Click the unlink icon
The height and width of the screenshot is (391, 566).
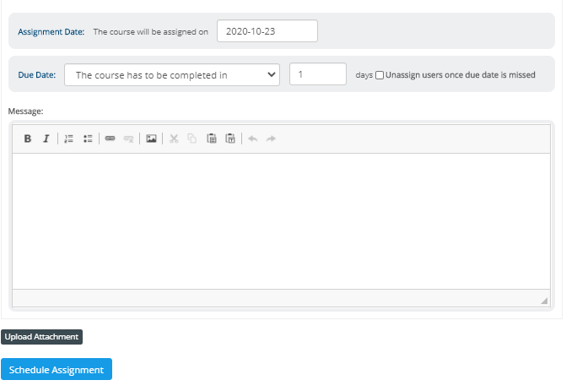point(128,138)
